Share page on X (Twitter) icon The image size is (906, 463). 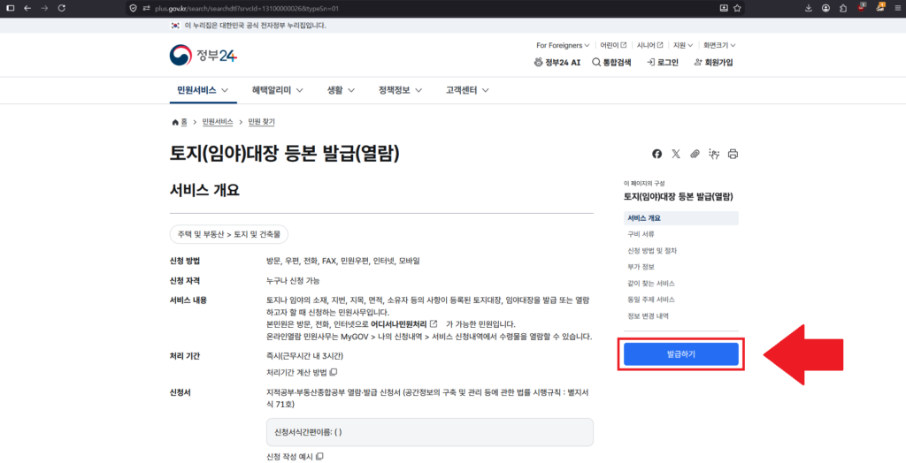click(x=676, y=154)
